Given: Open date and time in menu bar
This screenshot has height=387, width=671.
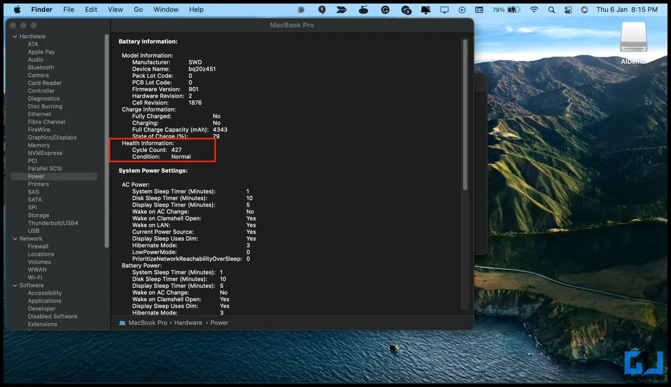Looking at the screenshot, I should pyautogui.click(x=627, y=9).
